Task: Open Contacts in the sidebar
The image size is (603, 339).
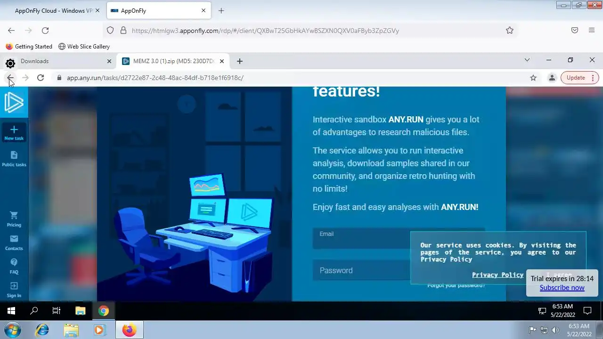Action: [14, 243]
